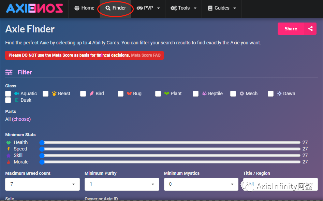Click the Speed slider handle
This screenshot has width=323, height=201.
pos(42,149)
